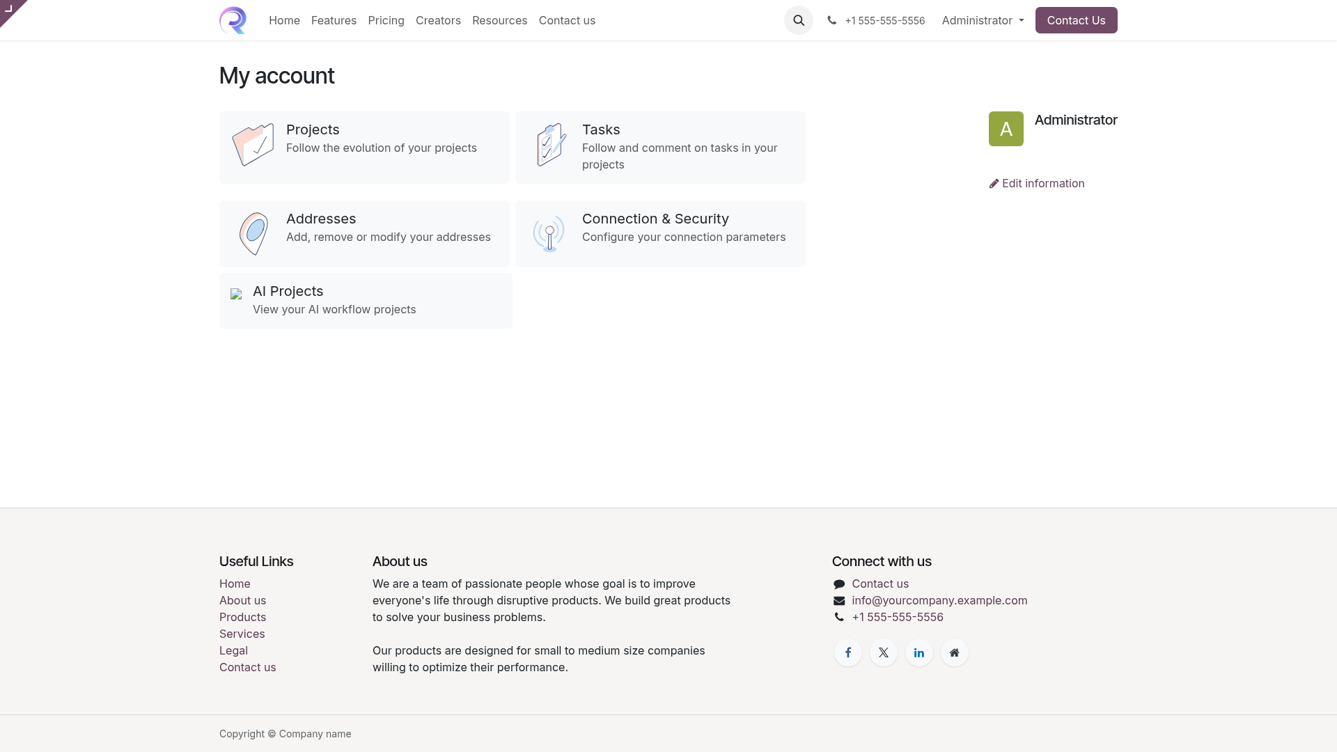The image size is (1337, 752).
Task: Open the search magnifier button
Action: (799, 20)
